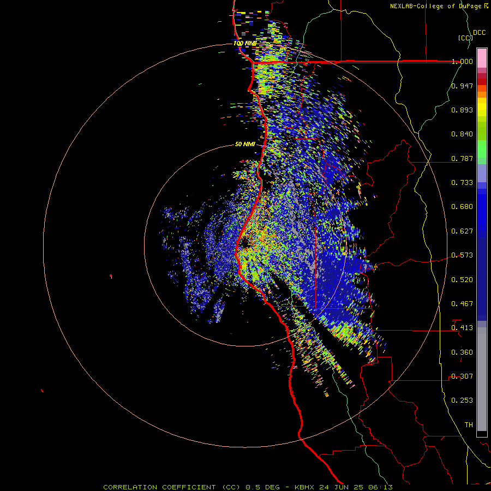Viewport: 491px width, 491px height.
Task: Select the 0.573 legend value
Action: point(462,255)
